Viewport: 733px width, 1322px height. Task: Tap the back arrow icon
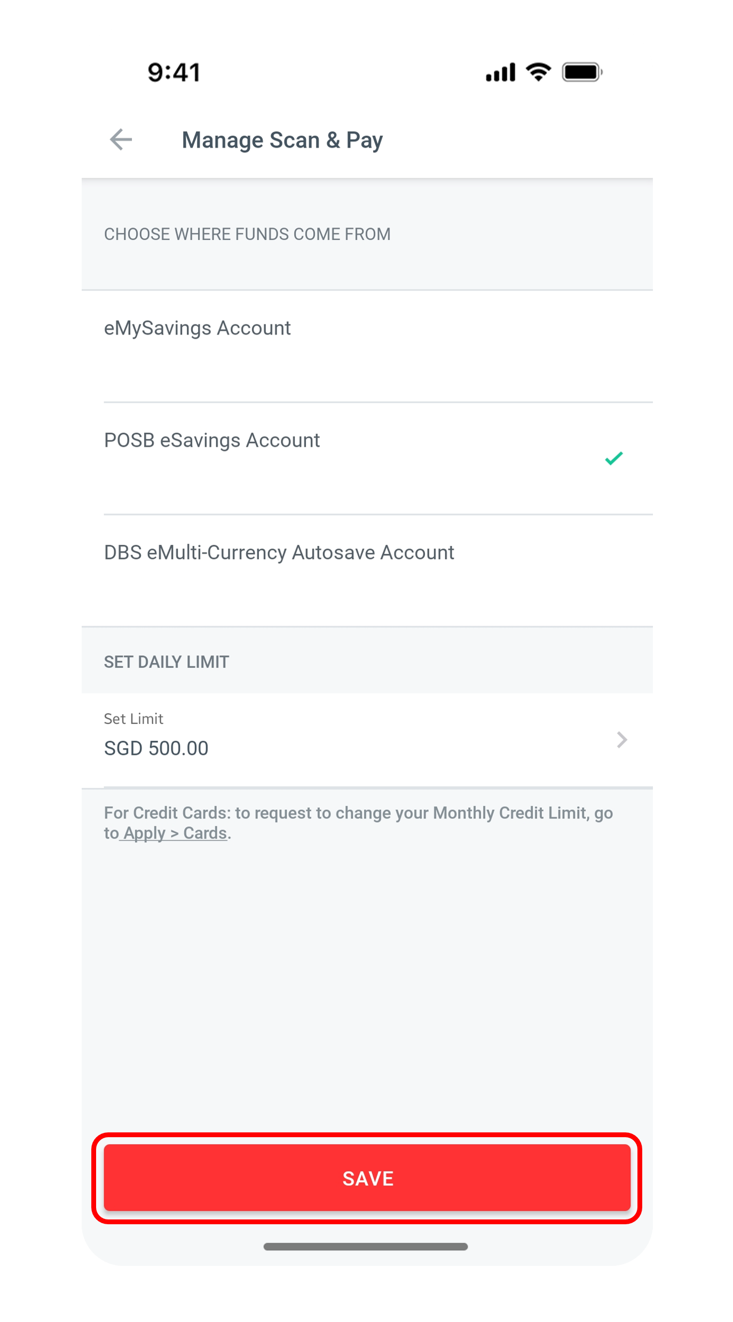pos(121,140)
